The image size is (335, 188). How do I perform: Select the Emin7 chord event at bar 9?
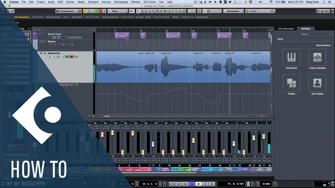click(173, 36)
